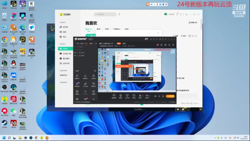Click record camera icon near start button
Screen dimensions: 250x141
[x=155, y=96]
